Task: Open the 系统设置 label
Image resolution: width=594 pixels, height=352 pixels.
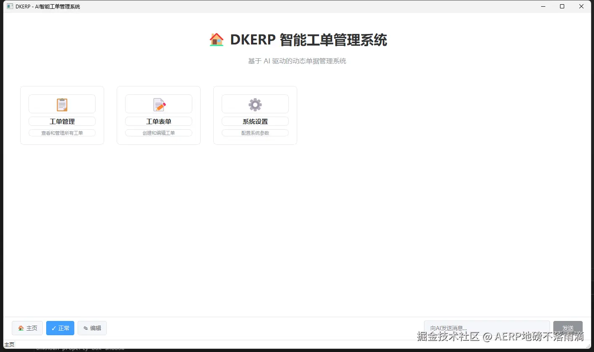Action: [x=255, y=121]
